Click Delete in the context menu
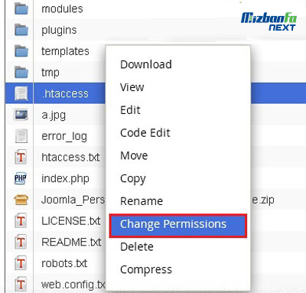Screen dimensions: 306x293 pos(137,247)
